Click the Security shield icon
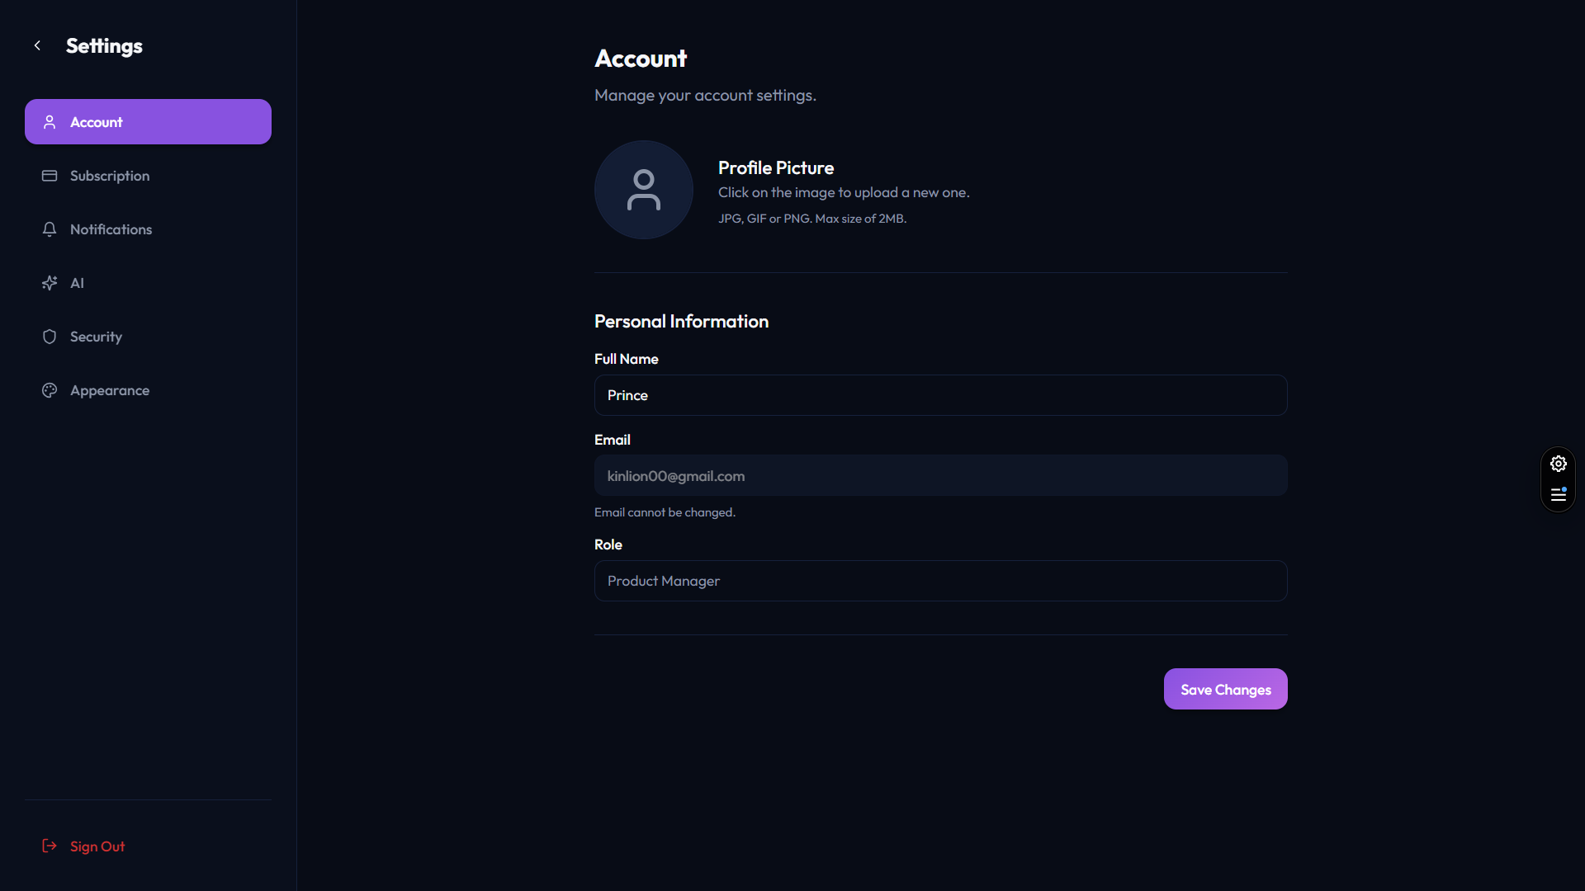The image size is (1585, 891). pos(50,337)
